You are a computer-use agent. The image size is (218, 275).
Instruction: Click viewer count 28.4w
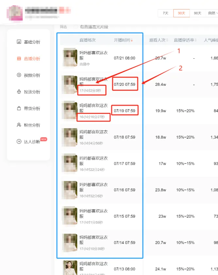coord(160,84)
